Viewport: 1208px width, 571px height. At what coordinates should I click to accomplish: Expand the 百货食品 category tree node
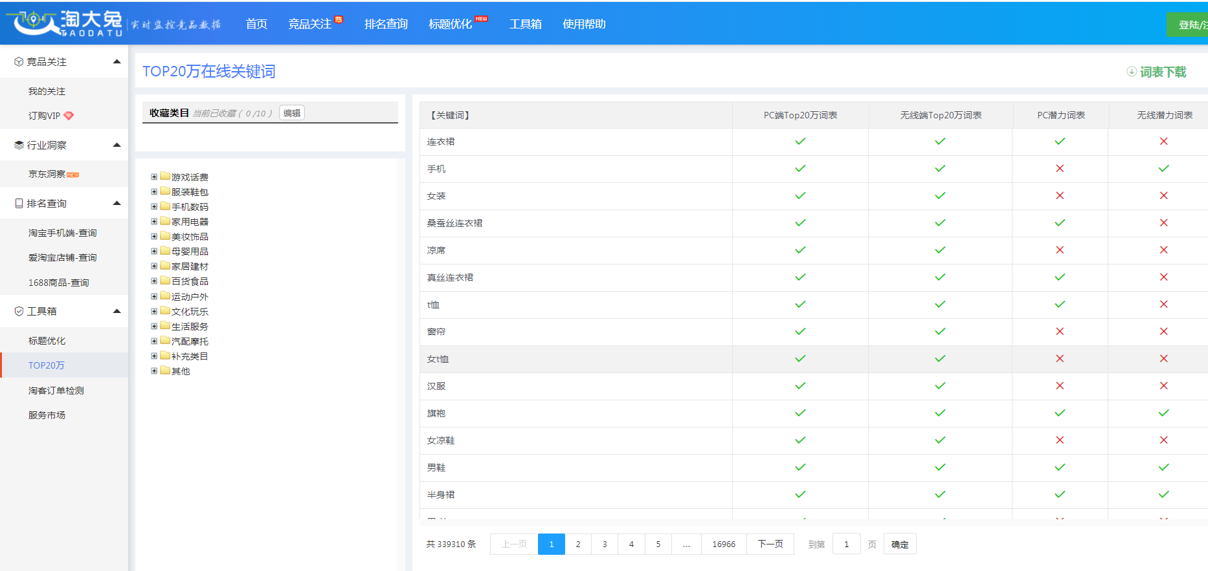154,281
